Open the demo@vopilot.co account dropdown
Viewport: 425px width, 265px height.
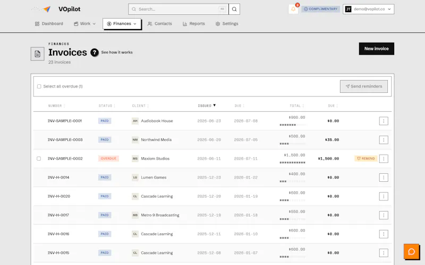(368, 9)
